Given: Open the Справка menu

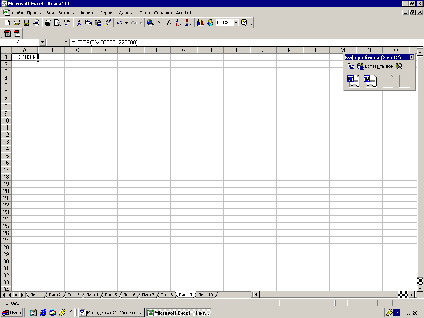Looking at the screenshot, I should click(x=163, y=13).
